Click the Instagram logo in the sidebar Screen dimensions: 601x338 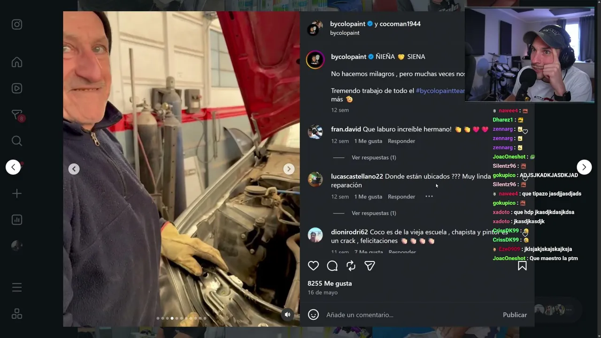point(17,24)
